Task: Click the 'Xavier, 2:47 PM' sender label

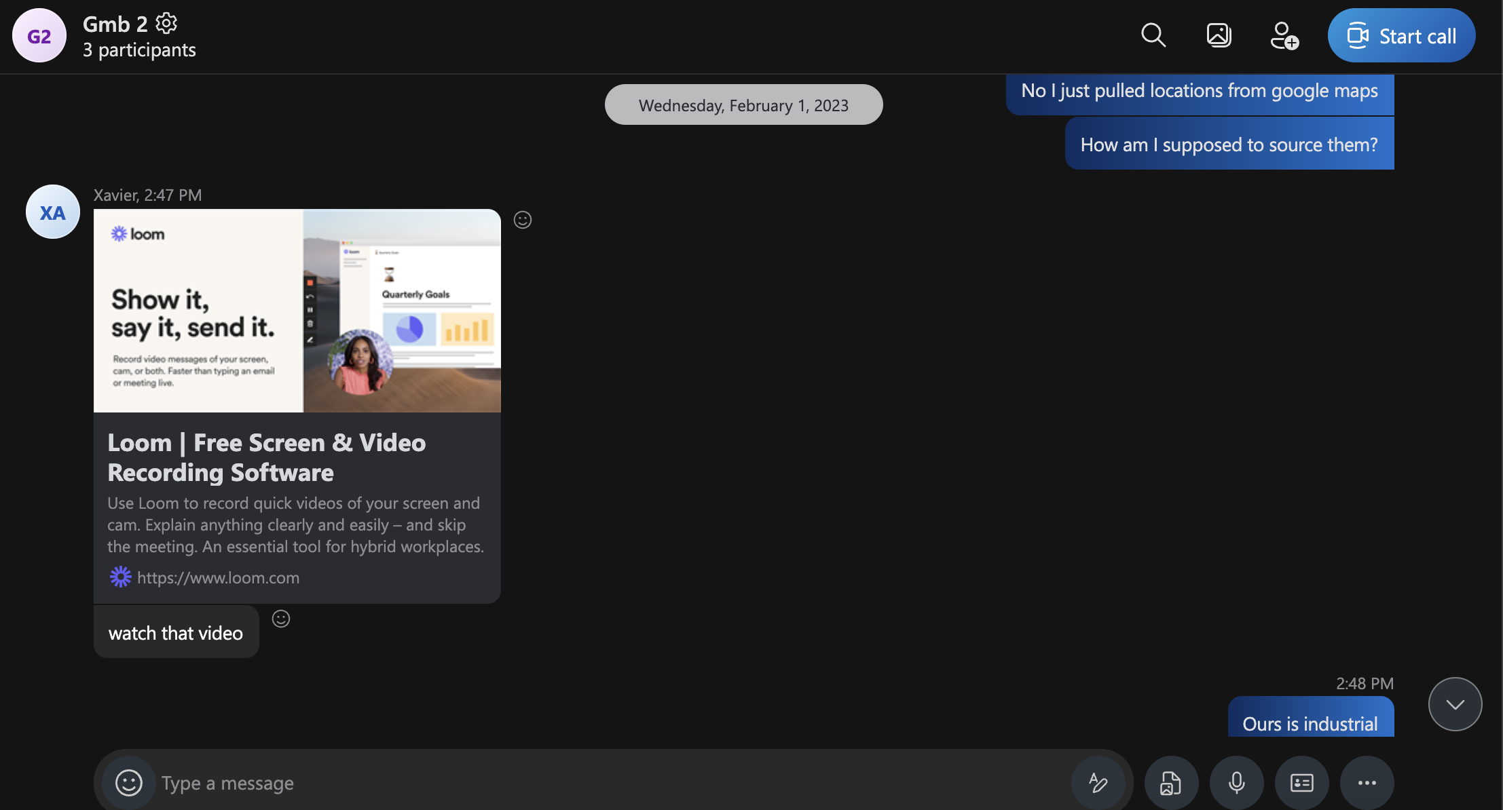Action: [148, 195]
